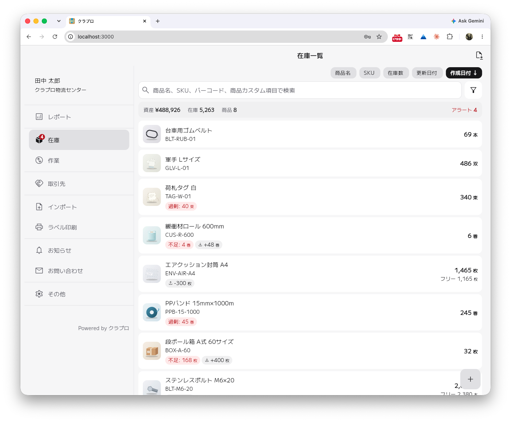Open the PPバンド 15mm×1000m thumbnail
Screen dimensions: 511x422
tap(152, 312)
